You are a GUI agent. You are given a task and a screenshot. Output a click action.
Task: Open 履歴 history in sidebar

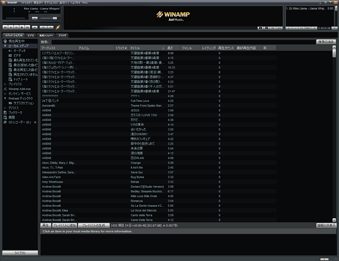(12, 117)
